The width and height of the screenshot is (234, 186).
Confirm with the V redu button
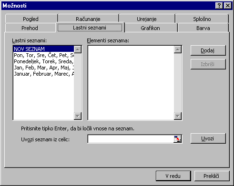coord(173,176)
